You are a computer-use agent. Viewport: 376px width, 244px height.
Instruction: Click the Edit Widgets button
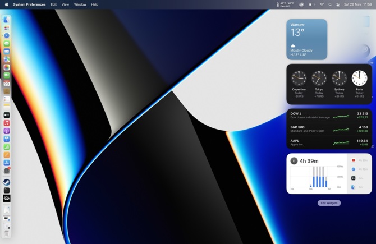[329, 203]
